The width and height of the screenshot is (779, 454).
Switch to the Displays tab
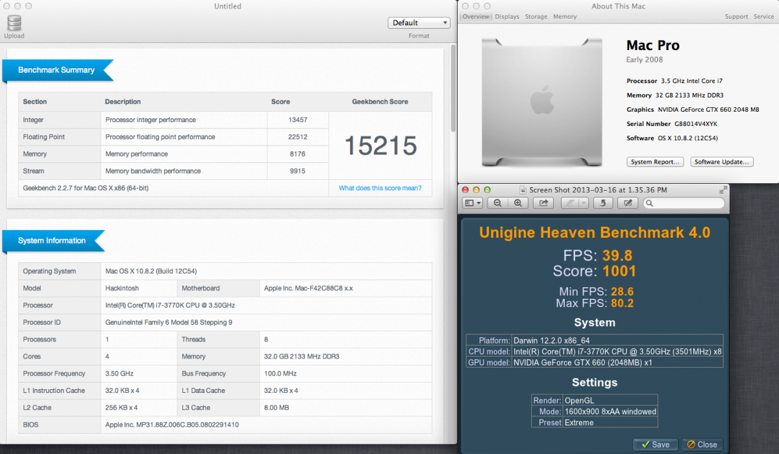[x=507, y=17]
